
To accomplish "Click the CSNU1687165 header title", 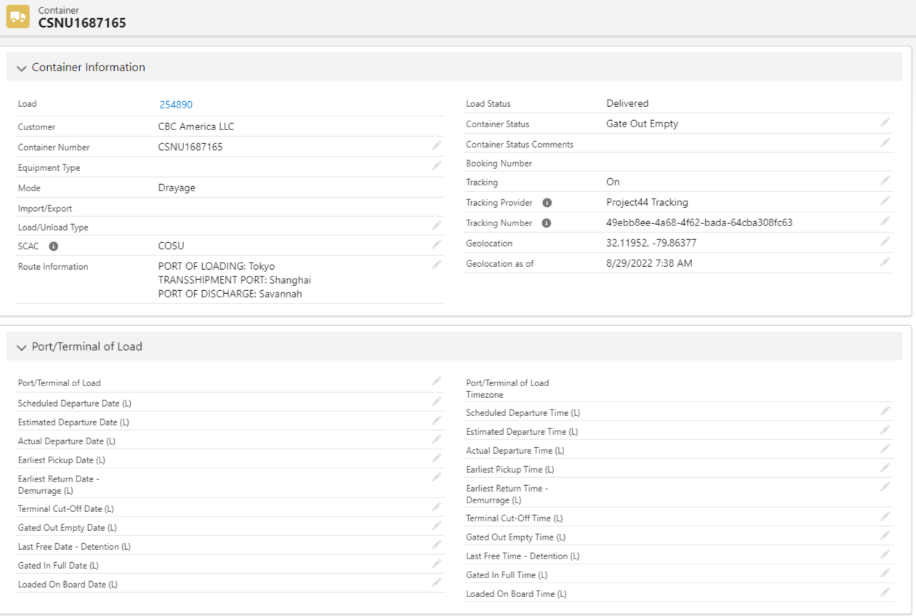I will pos(82,23).
